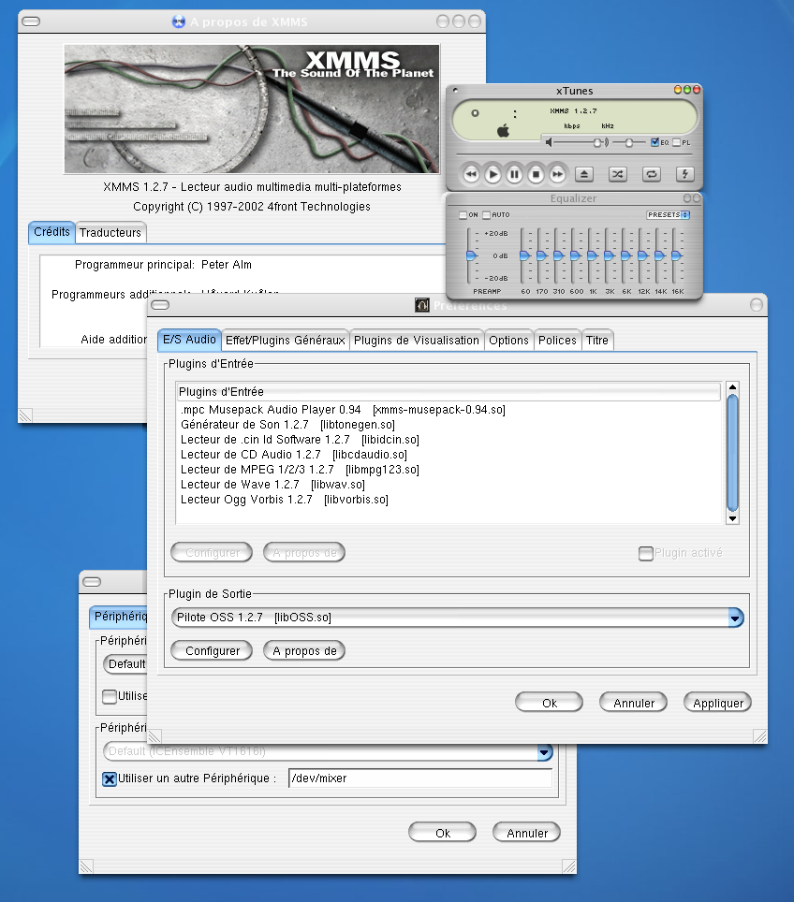This screenshot has width=794, height=902.
Task: Click Configurer under Plugin de Sortie
Action: click(212, 650)
